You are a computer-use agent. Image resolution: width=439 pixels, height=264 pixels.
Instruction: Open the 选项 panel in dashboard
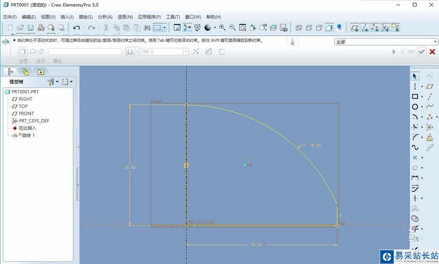coord(40,61)
